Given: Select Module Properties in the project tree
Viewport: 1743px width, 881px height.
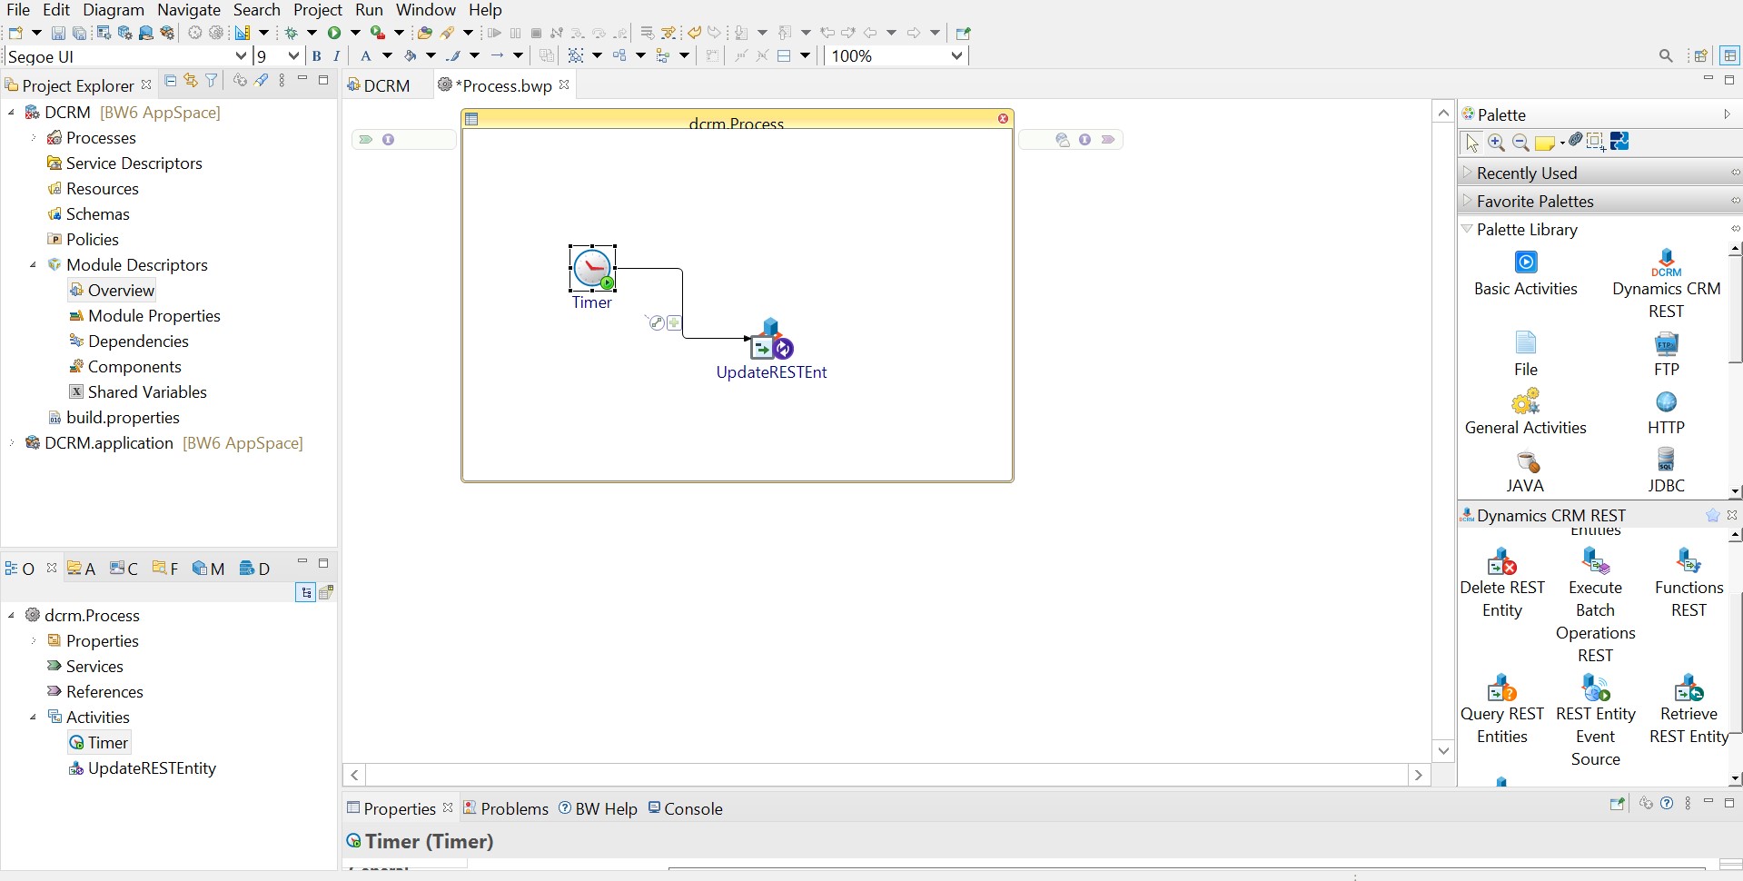Looking at the screenshot, I should coord(154,316).
